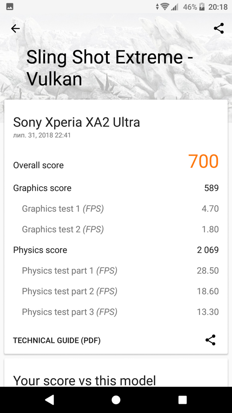Select the Physics score row
232x413 pixels.
(116, 250)
